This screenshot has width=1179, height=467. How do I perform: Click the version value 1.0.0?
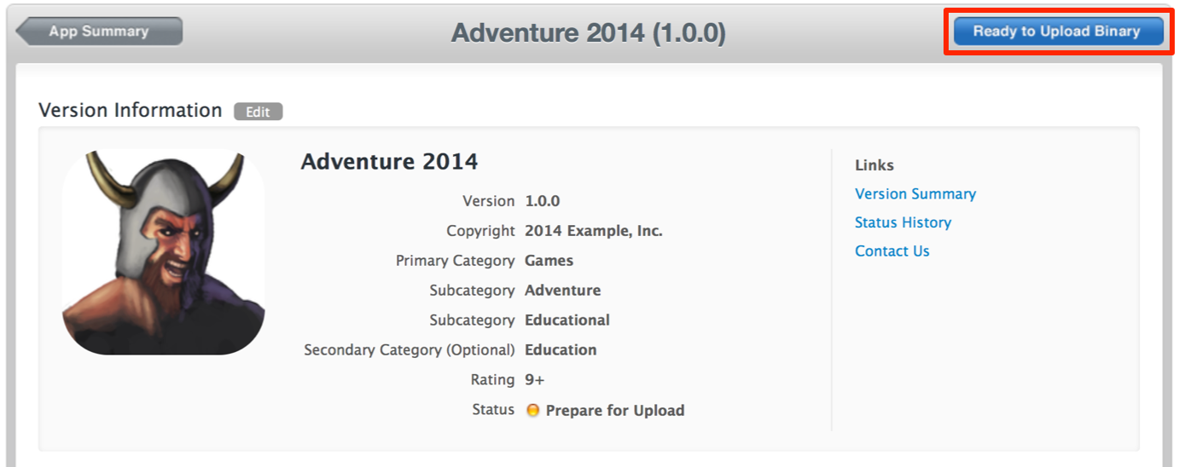click(x=543, y=201)
